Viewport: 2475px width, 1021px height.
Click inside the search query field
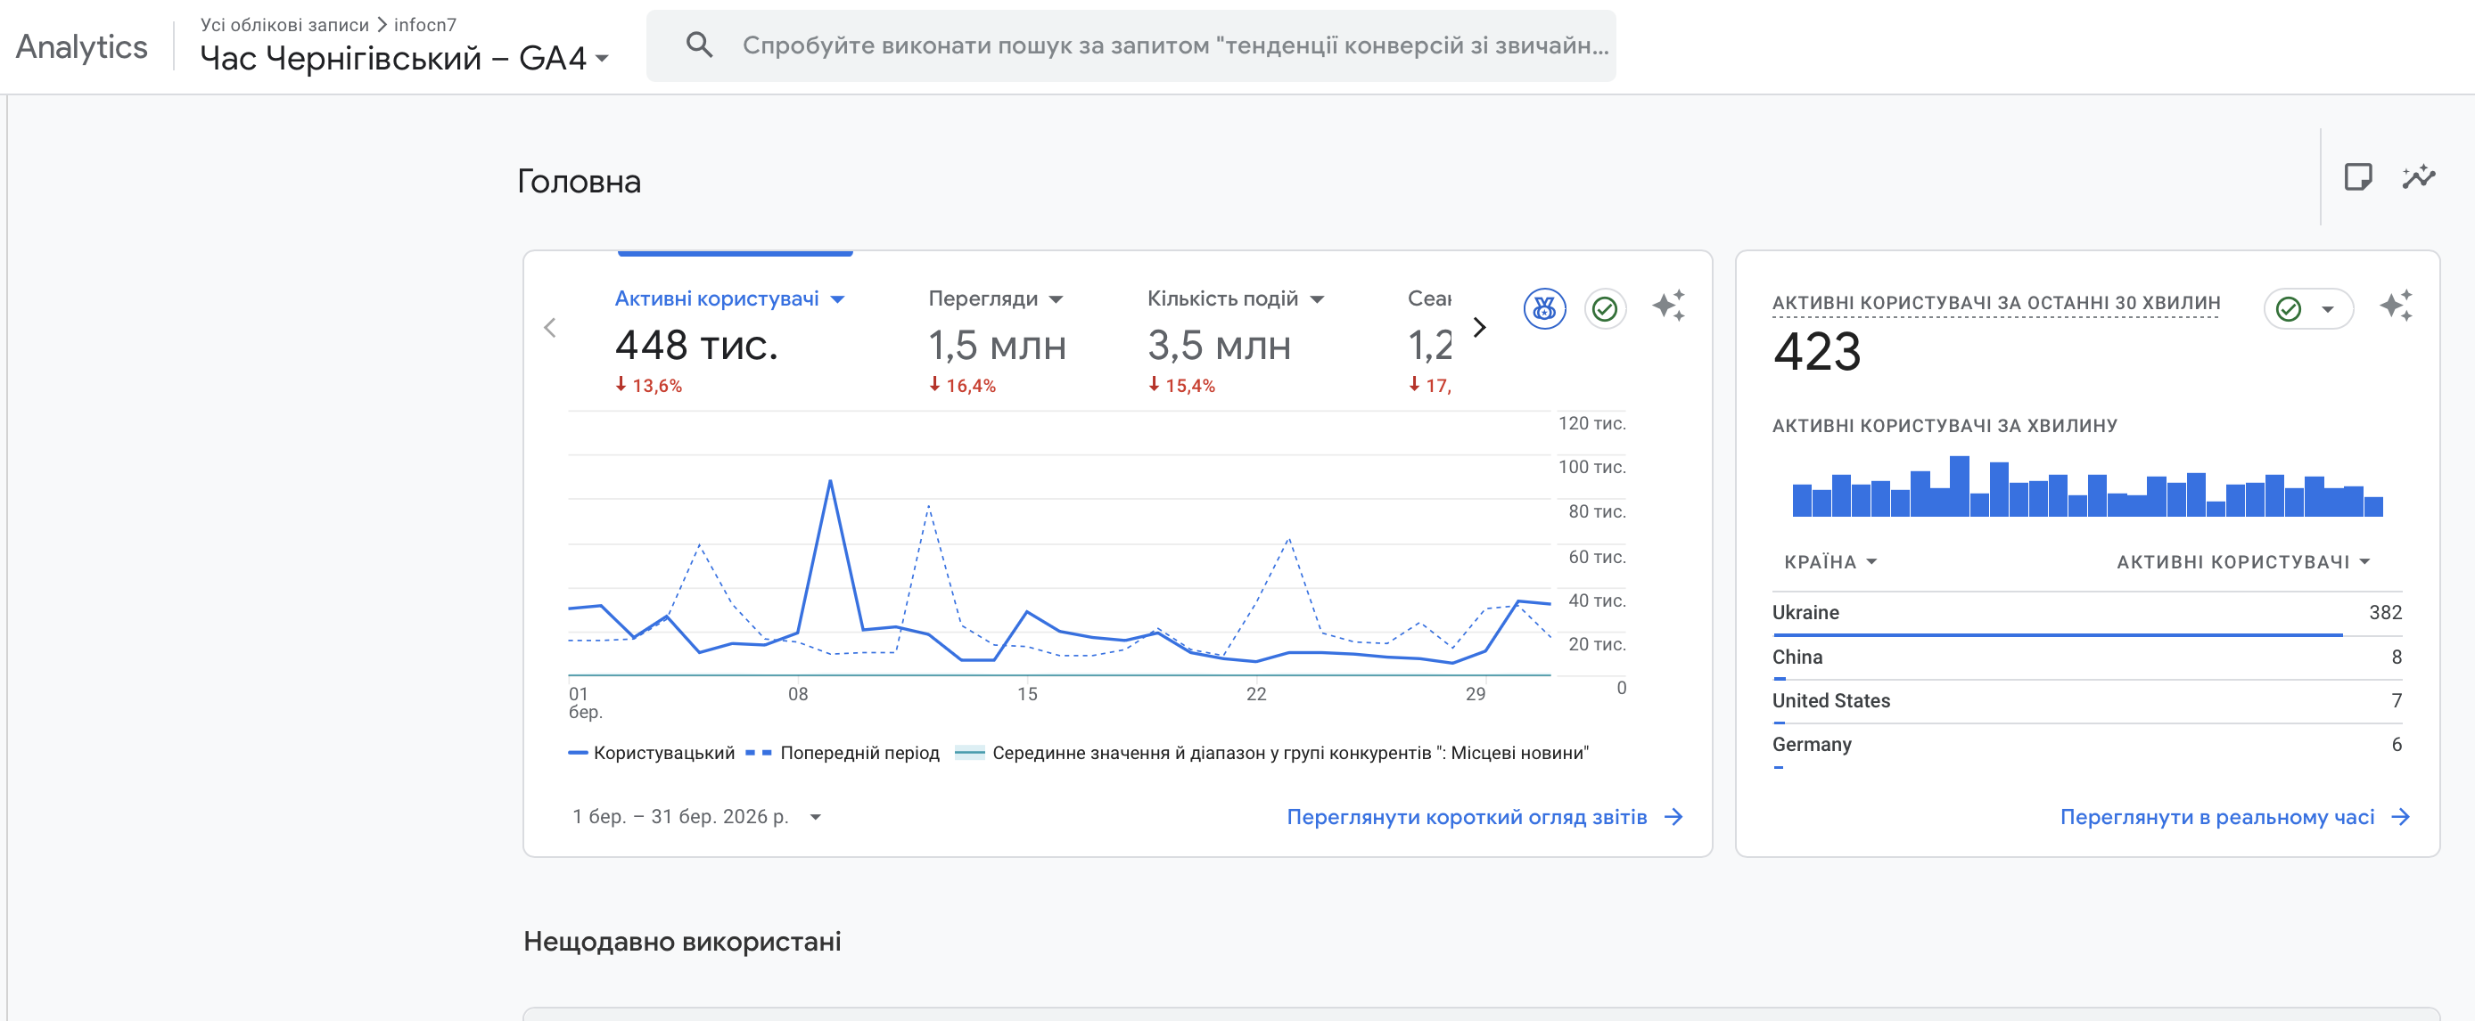click(1153, 45)
